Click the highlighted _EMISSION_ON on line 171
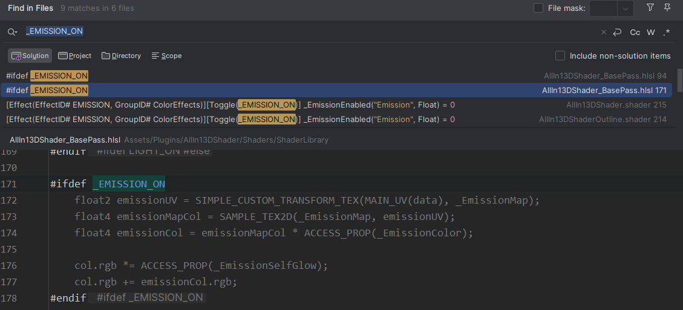This screenshot has height=310, width=683. click(128, 184)
